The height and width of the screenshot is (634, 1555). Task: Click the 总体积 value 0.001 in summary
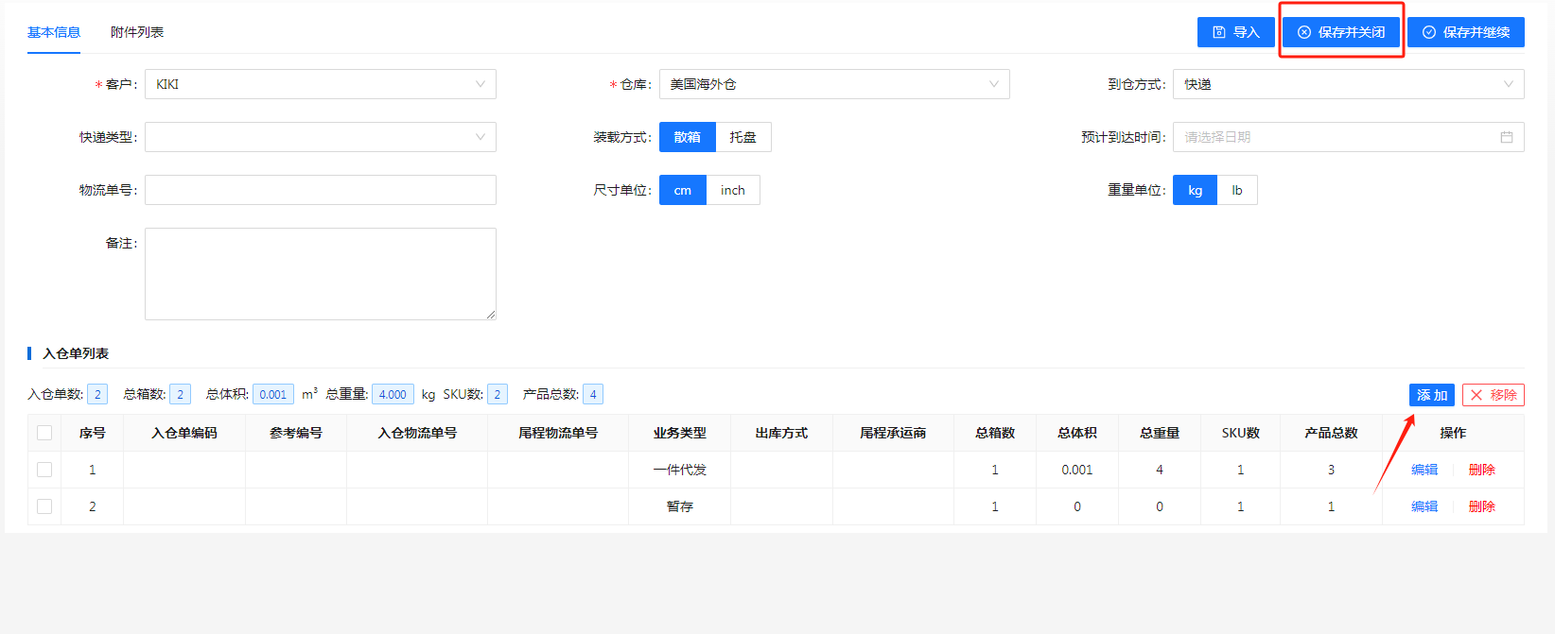[273, 394]
